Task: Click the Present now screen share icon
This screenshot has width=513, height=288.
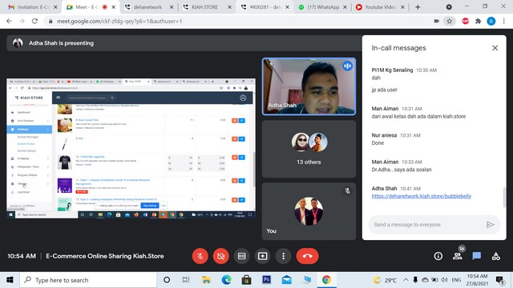Action: point(262,256)
